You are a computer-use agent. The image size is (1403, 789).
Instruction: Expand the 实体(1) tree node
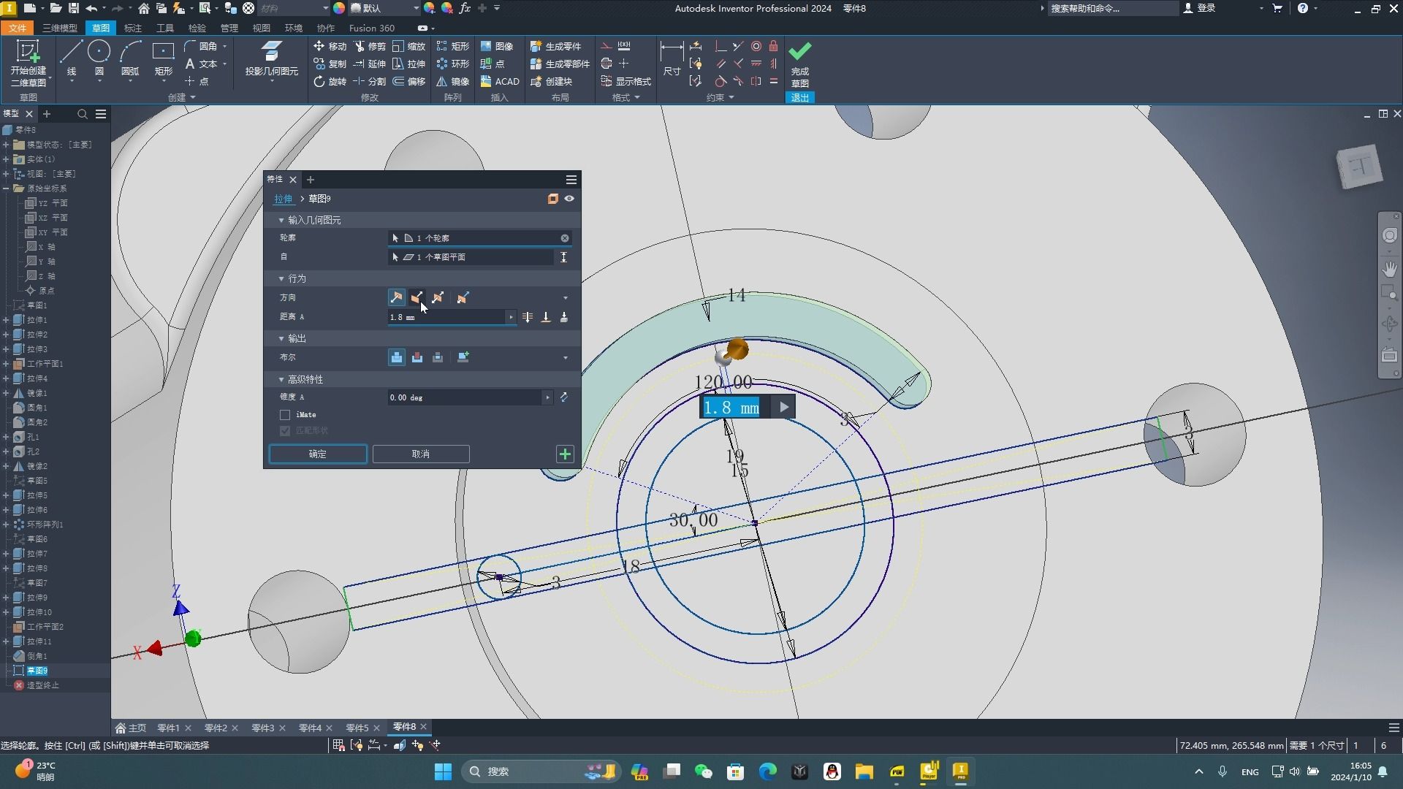coord(6,159)
